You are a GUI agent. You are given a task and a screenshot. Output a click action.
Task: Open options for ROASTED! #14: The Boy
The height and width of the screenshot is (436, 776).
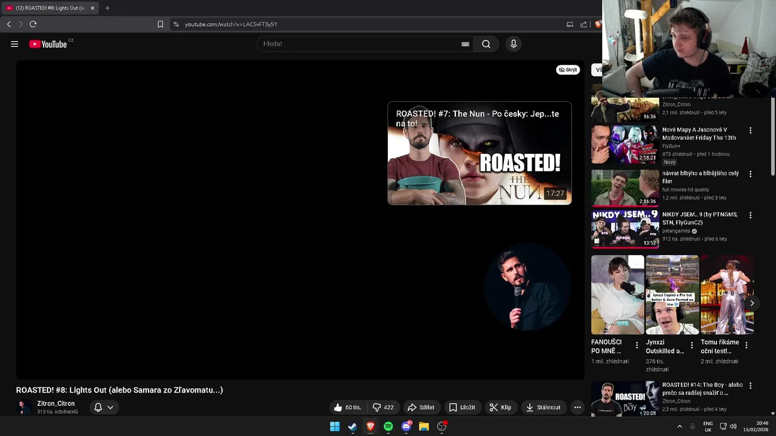tap(750, 385)
